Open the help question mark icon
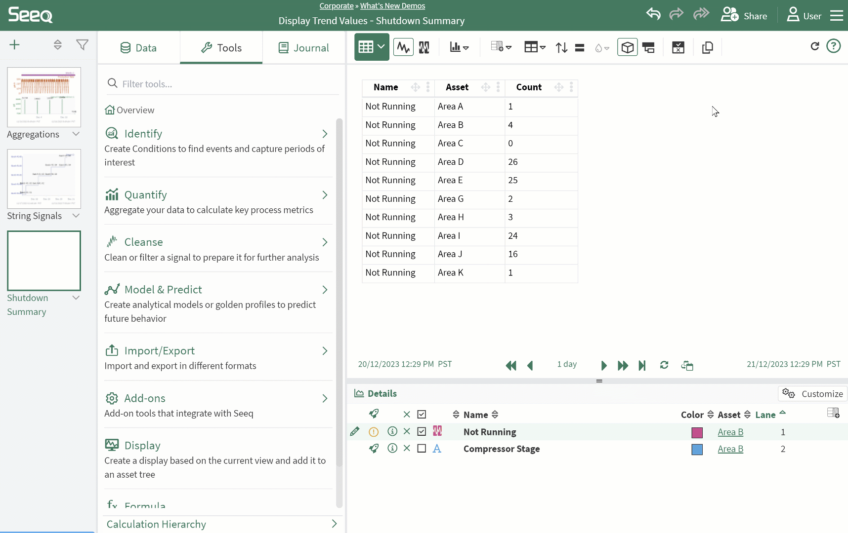The width and height of the screenshot is (848, 533). pyautogui.click(x=833, y=46)
